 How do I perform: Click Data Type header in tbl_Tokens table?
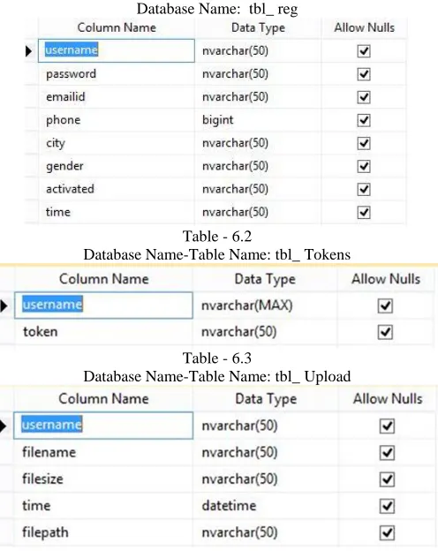coord(265,279)
